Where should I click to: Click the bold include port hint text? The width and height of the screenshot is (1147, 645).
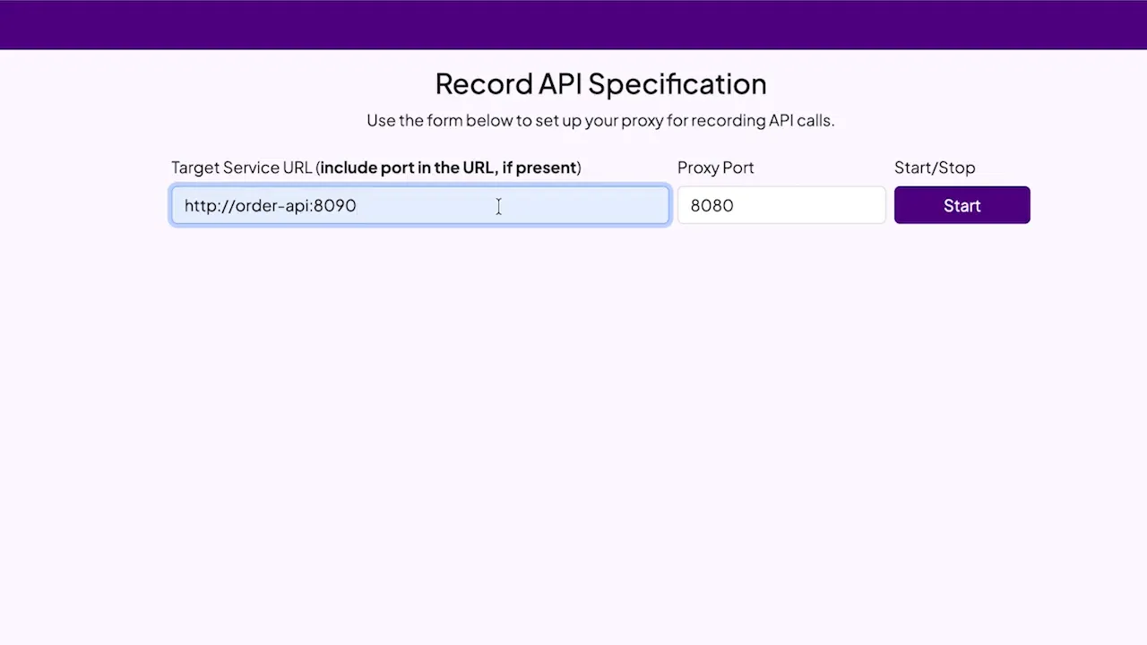(448, 168)
